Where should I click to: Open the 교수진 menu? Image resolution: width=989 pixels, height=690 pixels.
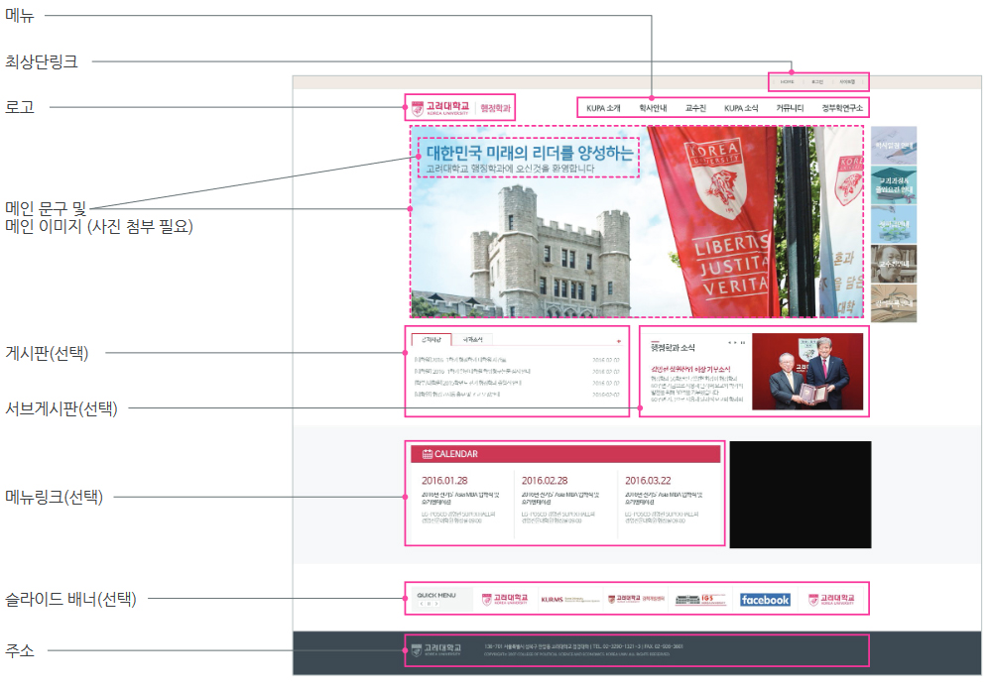(x=695, y=108)
